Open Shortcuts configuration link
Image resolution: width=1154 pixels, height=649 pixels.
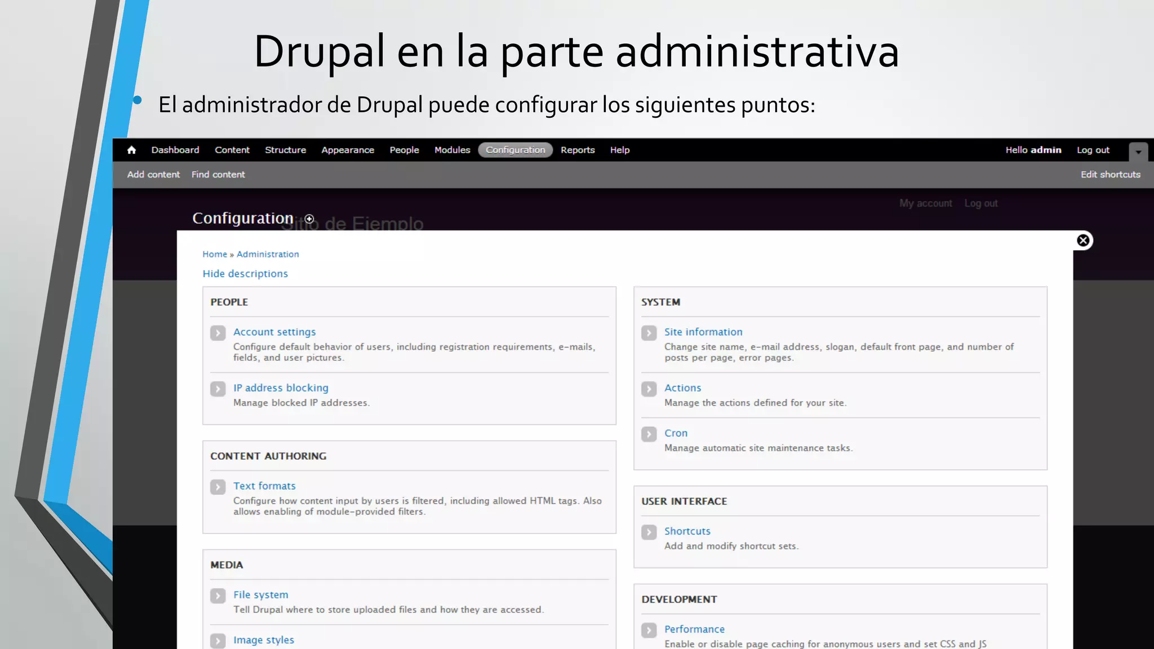coord(687,531)
